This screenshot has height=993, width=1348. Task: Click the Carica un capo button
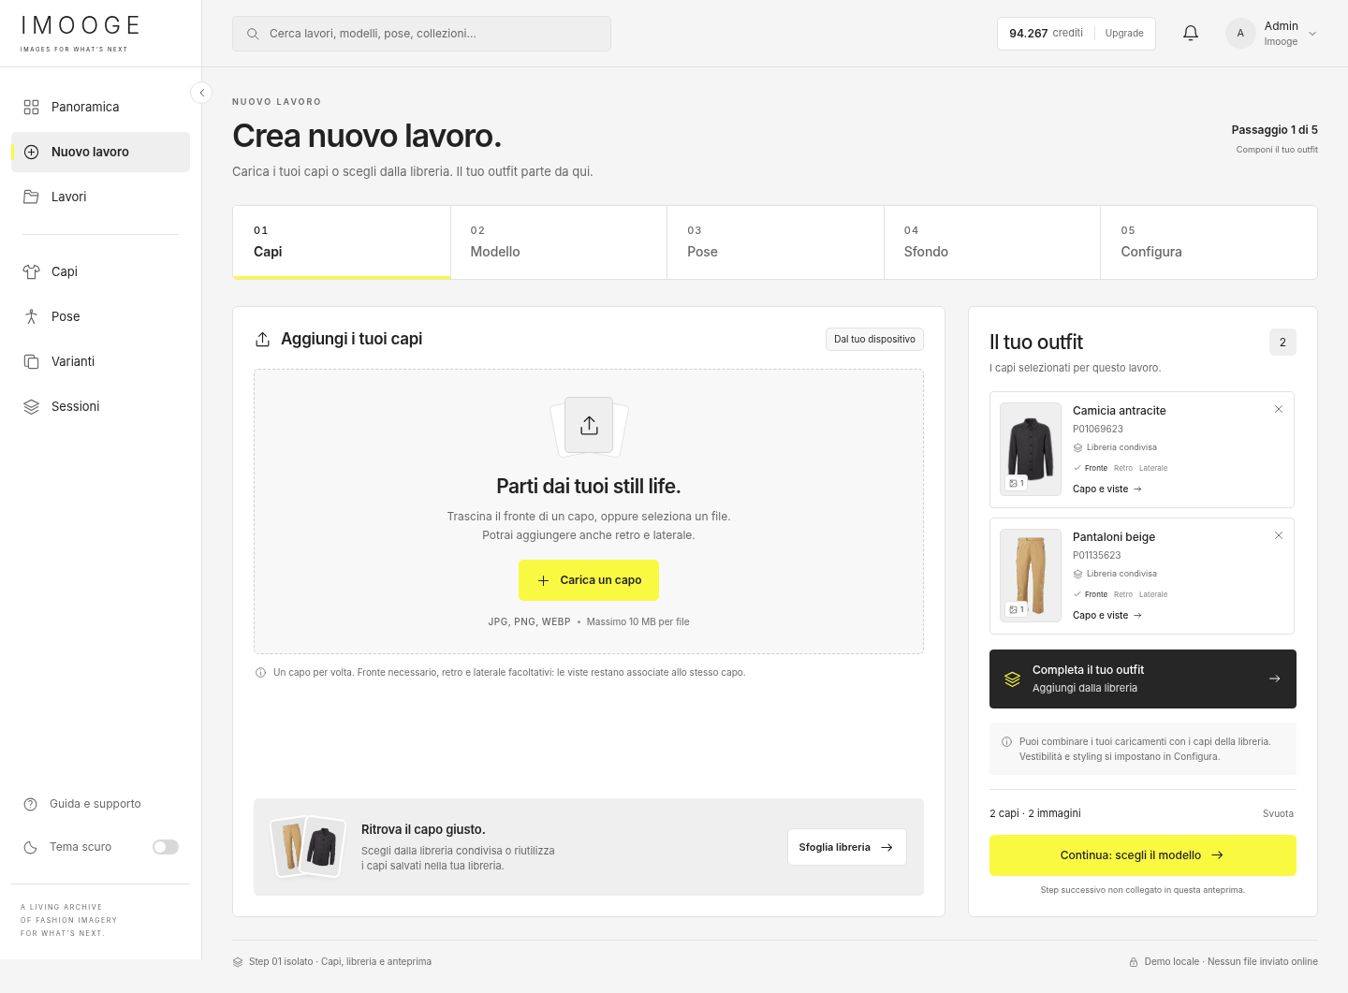[x=589, y=580]
